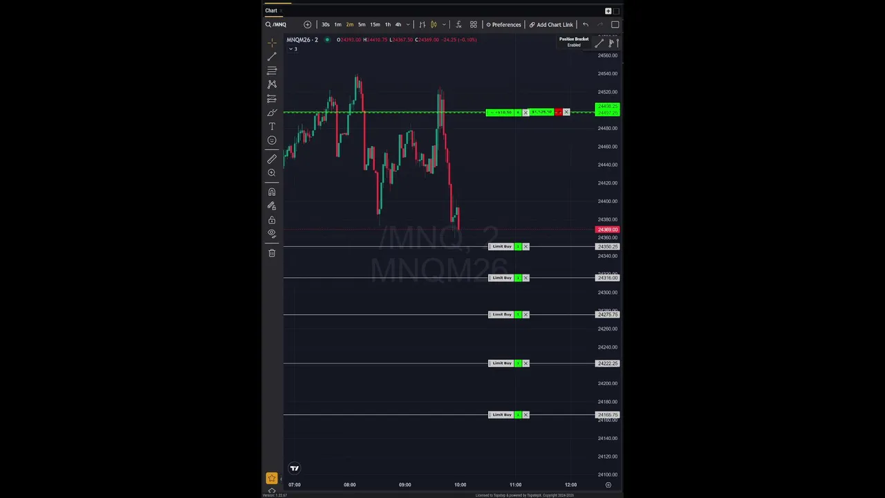Screen dimensions: 885x498
Task: Cancel the Limit Buy order at 24165.75
Action: click(525, 415)
